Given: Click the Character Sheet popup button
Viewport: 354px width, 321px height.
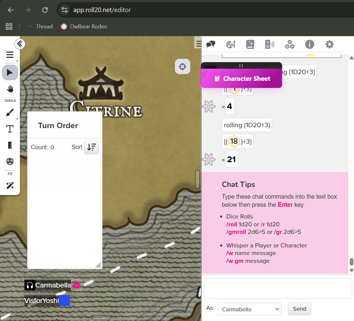Looking at the screenshot, I should point(242,79).
